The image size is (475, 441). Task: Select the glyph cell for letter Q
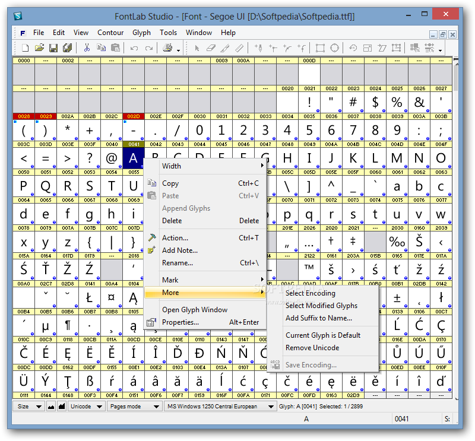point(46,186)
